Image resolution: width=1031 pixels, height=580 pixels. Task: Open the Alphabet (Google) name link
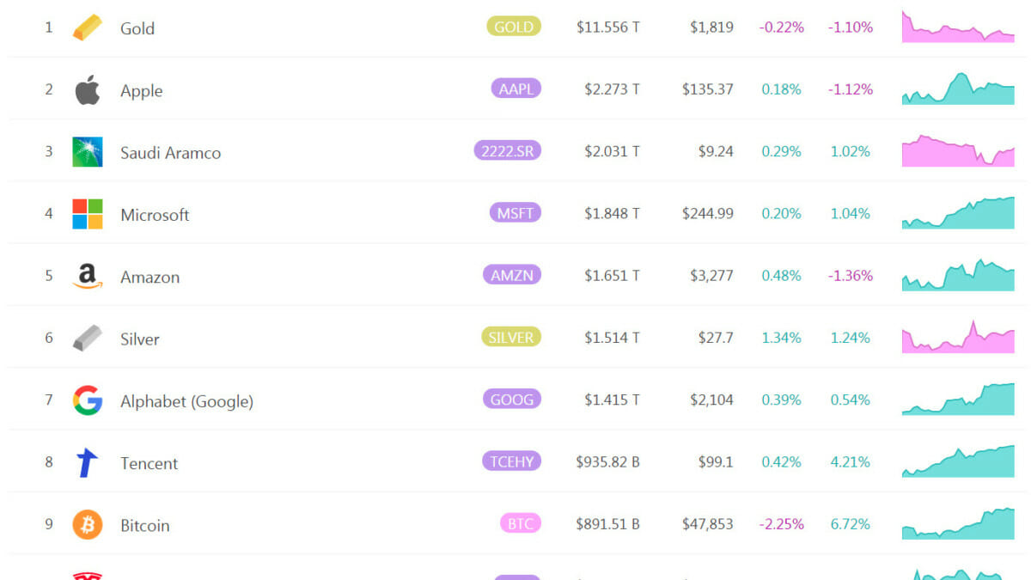click(x=186, y=401)
